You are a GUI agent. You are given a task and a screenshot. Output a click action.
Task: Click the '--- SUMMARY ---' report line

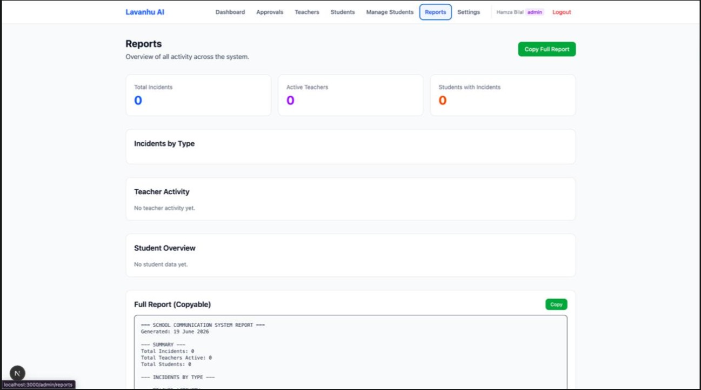click(163, 345)
